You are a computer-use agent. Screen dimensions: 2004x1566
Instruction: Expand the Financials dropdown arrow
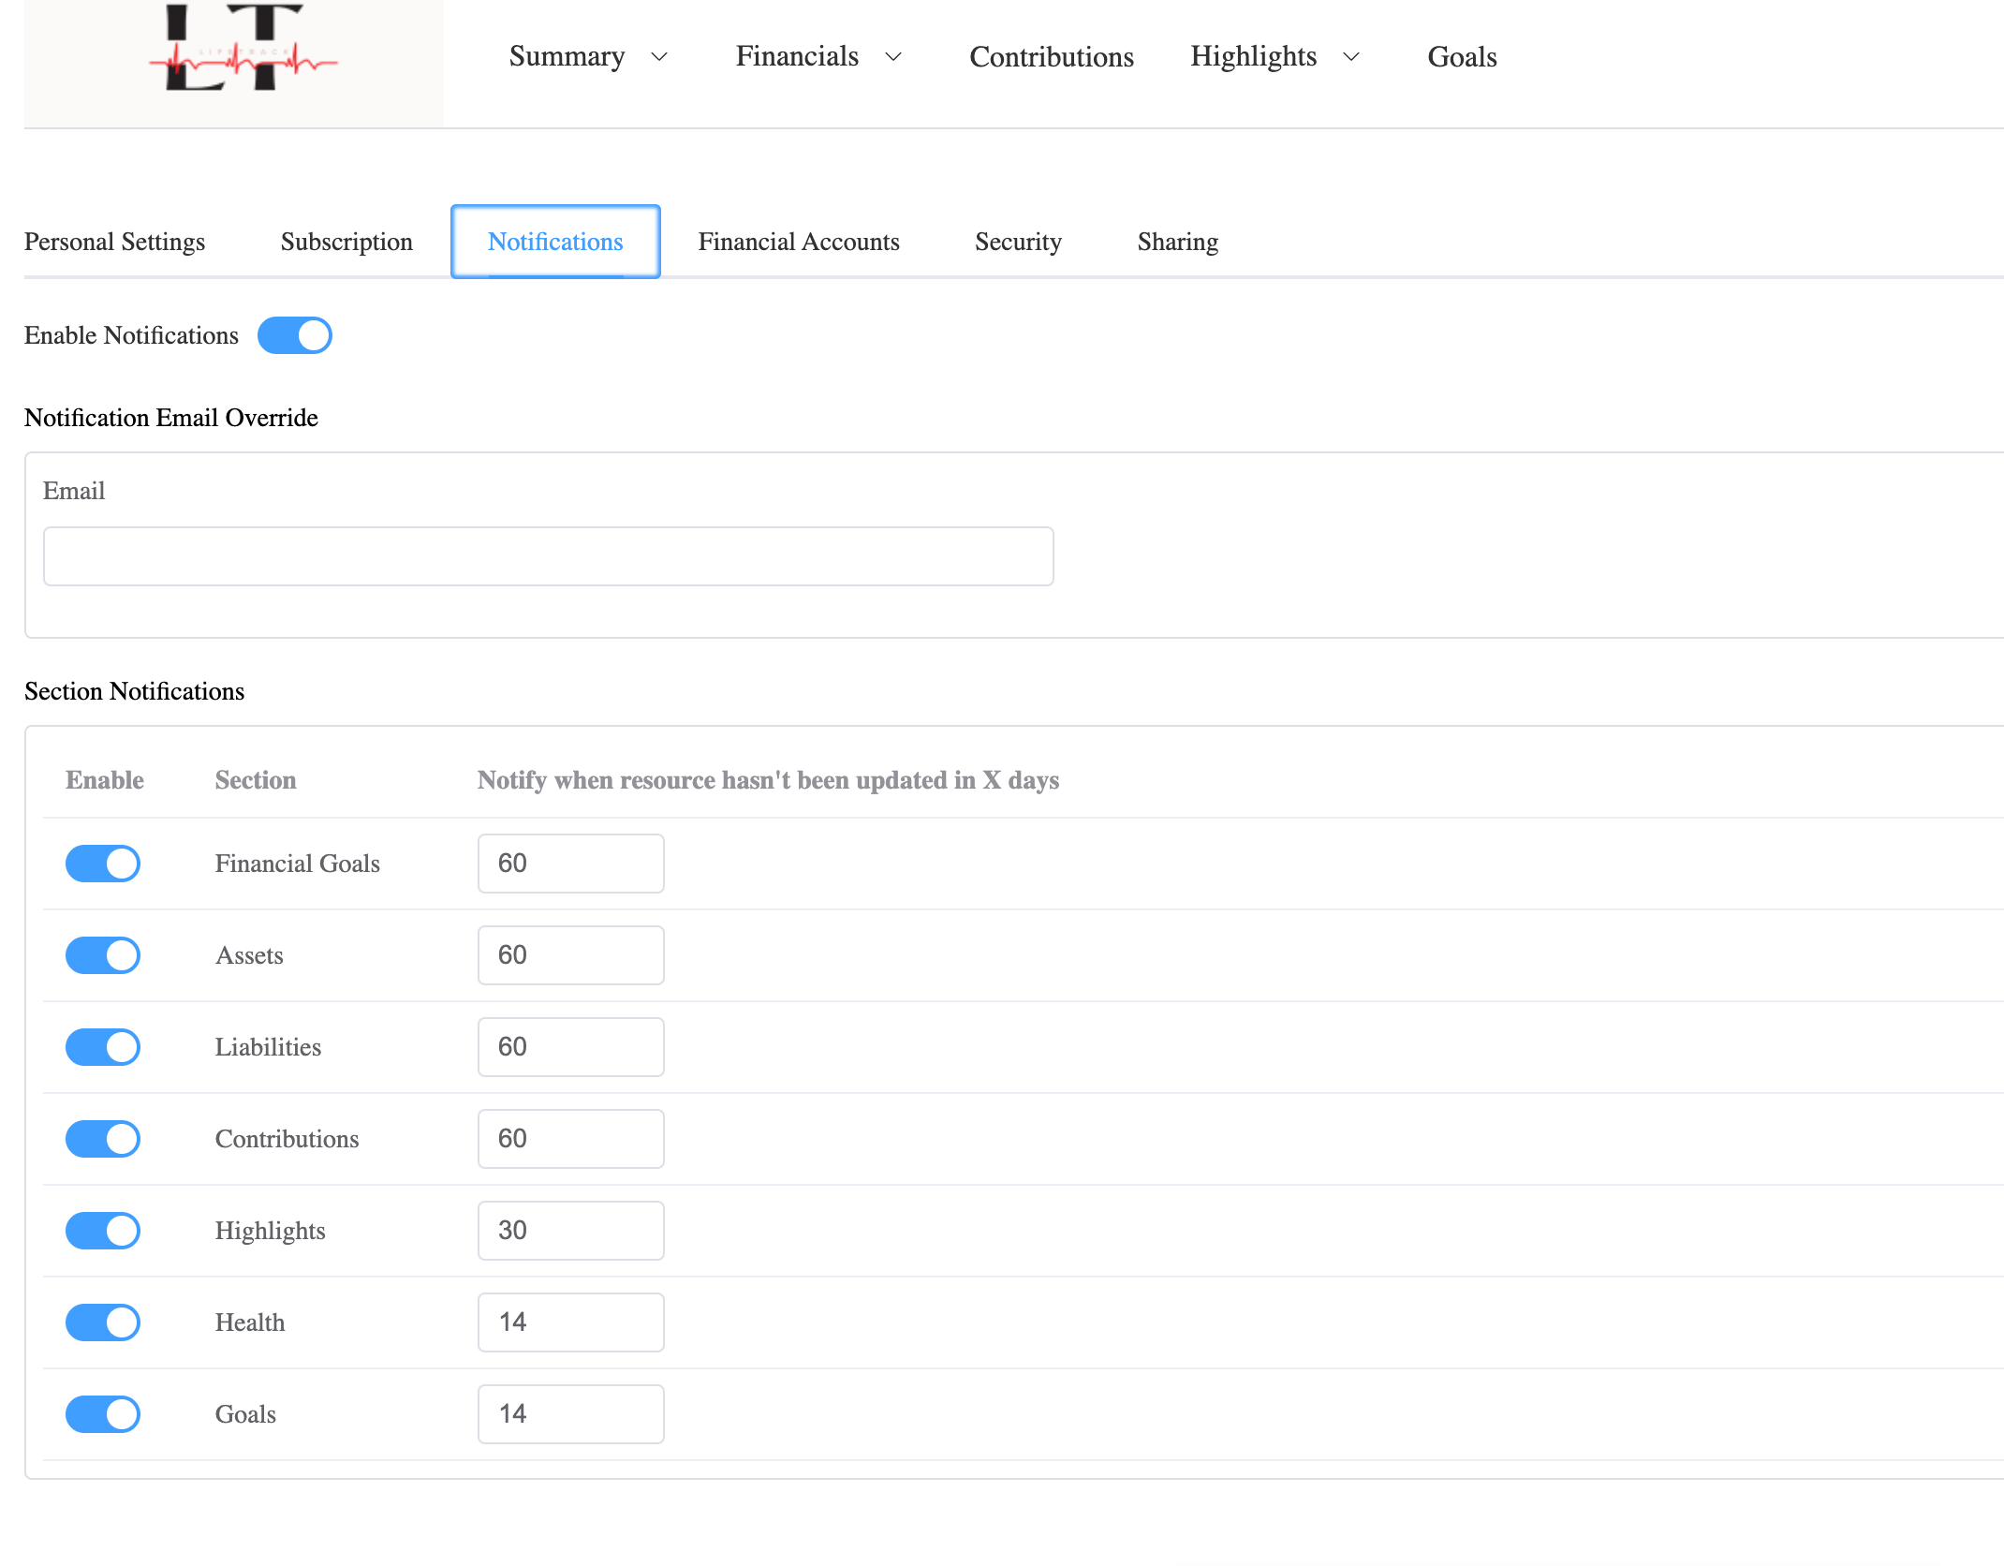click(x=893, y=57)
